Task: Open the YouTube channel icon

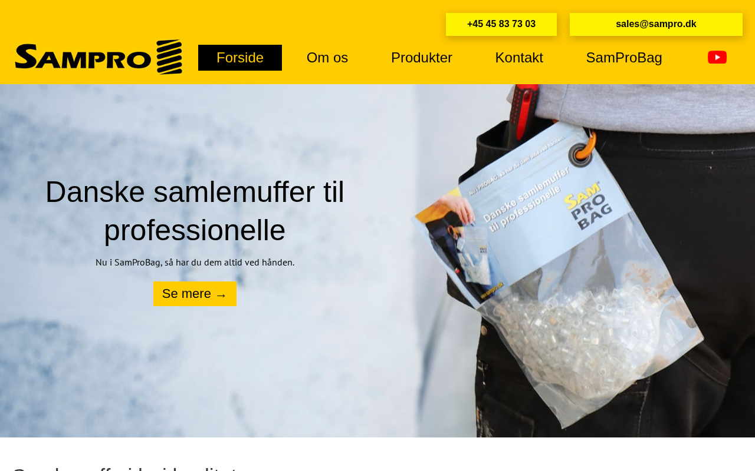Action: [x=717, y=58]
